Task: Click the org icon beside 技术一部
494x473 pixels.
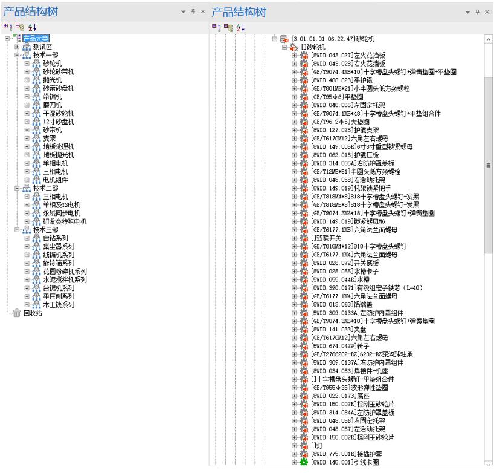Action: pos(27,55)
